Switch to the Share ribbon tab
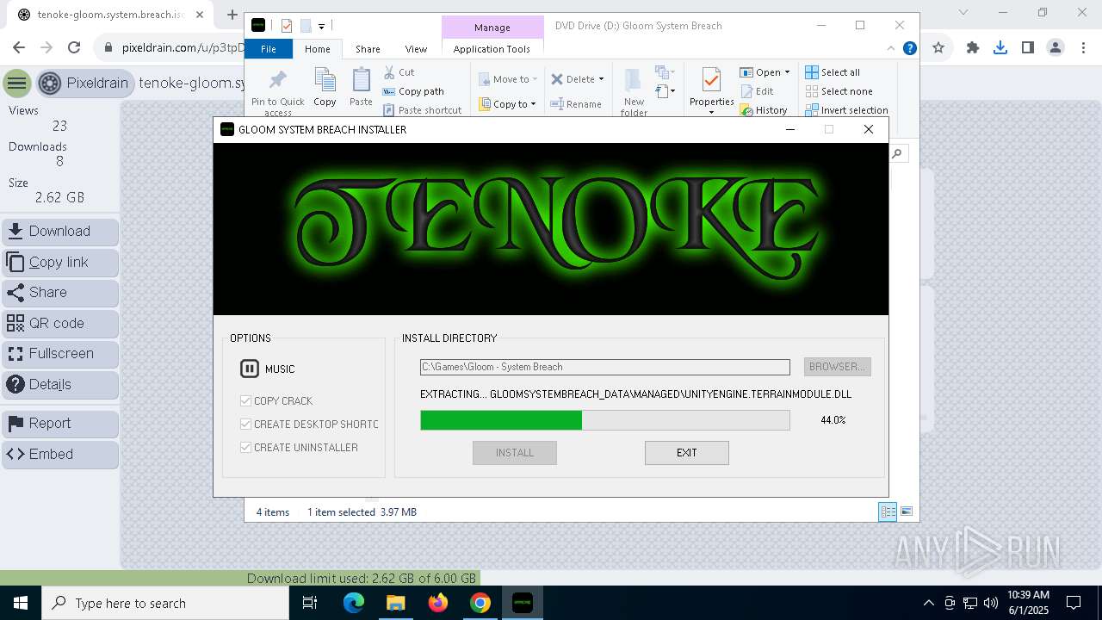This screenshot has width=1102, height=620. [x=368, y=49]
